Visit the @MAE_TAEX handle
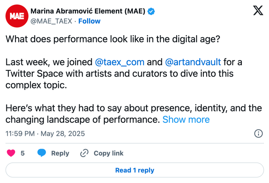Image resolution: width=269 pixels, height=183 pixels. 51,21
